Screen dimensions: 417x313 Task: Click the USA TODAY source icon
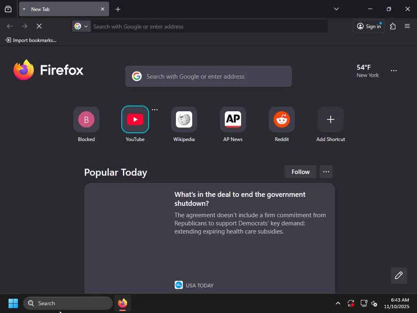(179, 285)
